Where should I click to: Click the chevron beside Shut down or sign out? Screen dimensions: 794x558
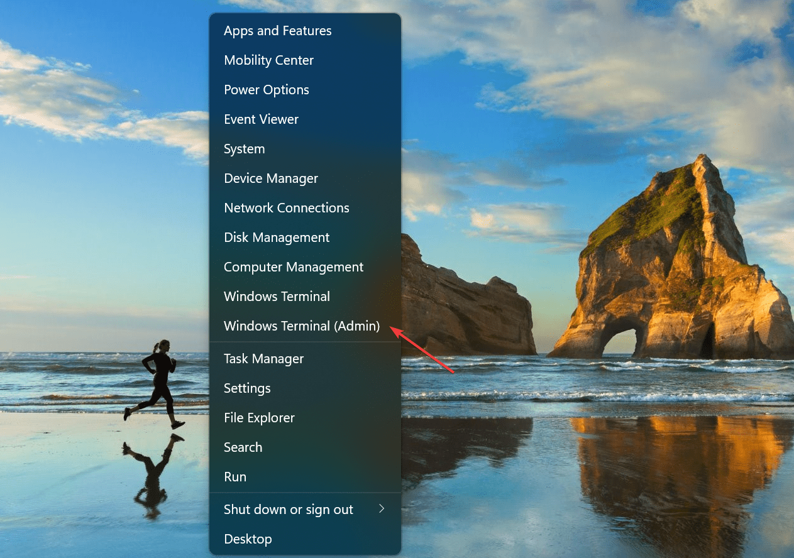coord(382,509)
